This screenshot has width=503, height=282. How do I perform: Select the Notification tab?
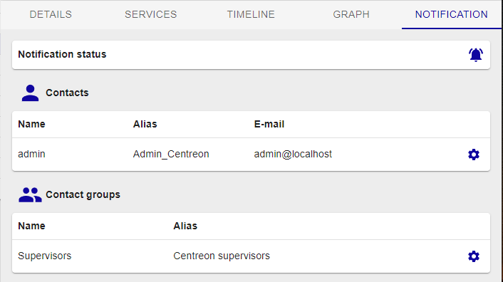452,14
